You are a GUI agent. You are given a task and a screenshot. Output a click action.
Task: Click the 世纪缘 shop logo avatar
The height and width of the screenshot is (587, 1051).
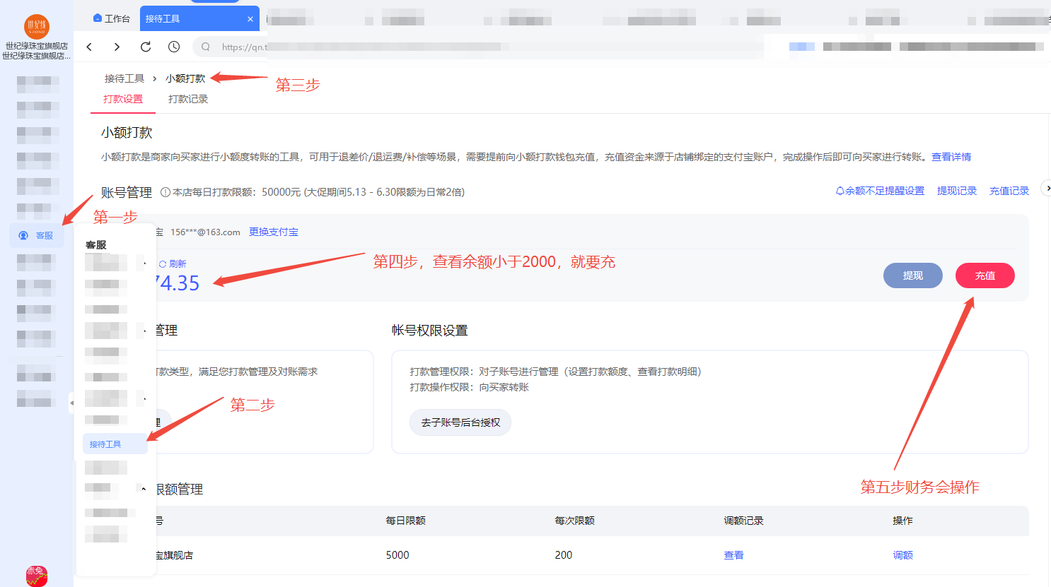[x=37, y=27]
